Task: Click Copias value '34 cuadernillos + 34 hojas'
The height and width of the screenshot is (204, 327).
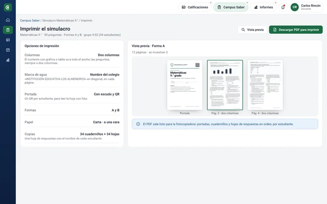Action: [x=100, y=134]
